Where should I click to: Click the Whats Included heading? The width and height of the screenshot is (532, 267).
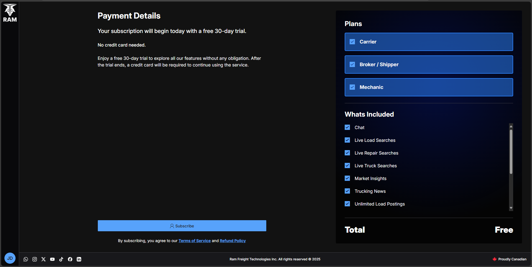tap(369, 114)
